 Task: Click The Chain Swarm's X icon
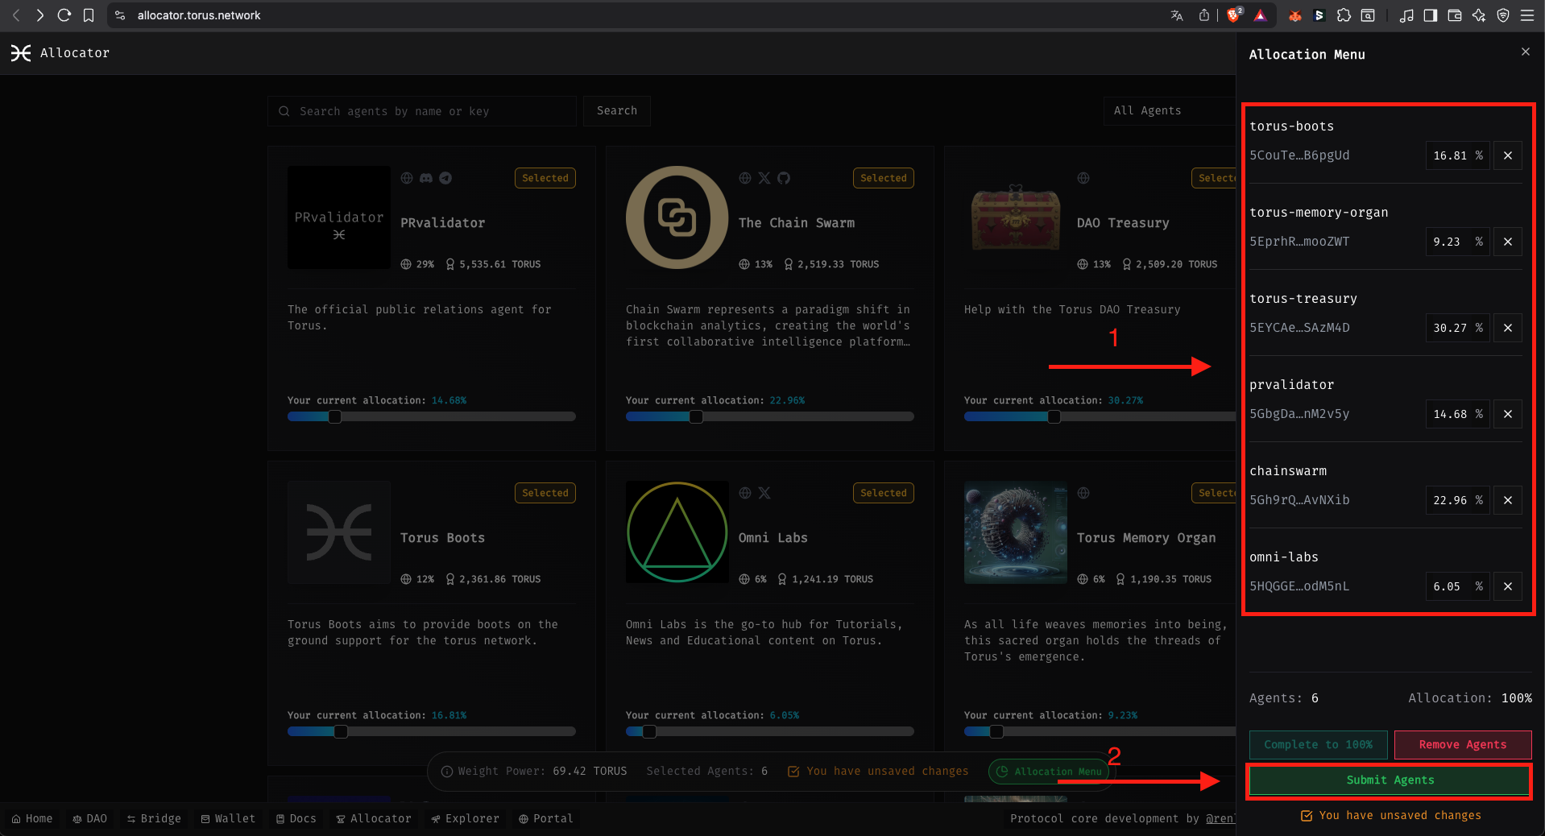[764, 178]
